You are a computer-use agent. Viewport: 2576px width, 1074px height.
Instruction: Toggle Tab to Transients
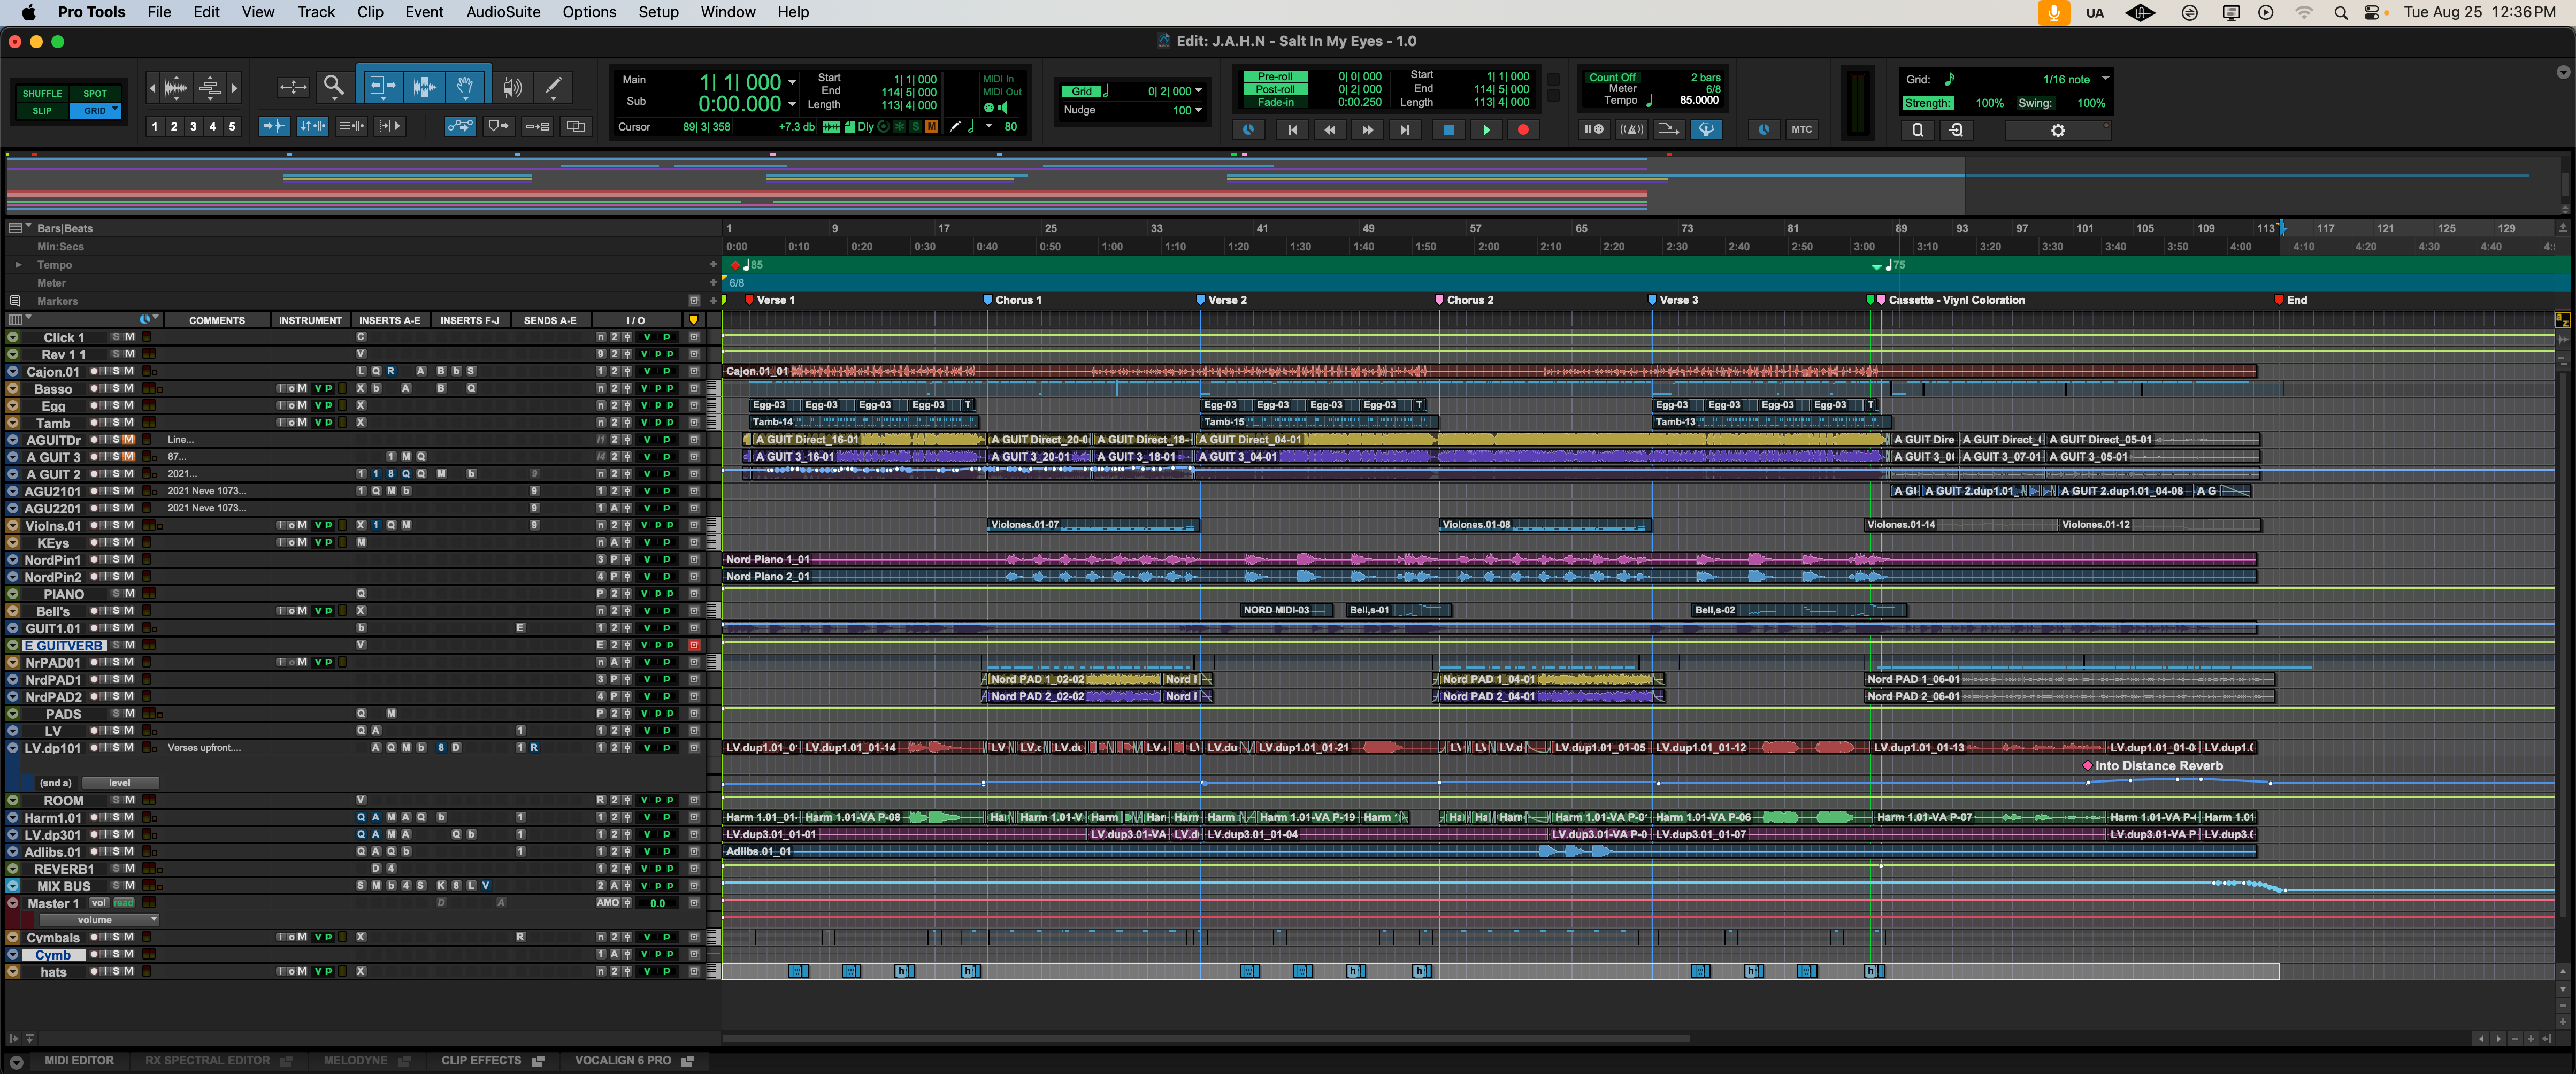tap(273, 126)
